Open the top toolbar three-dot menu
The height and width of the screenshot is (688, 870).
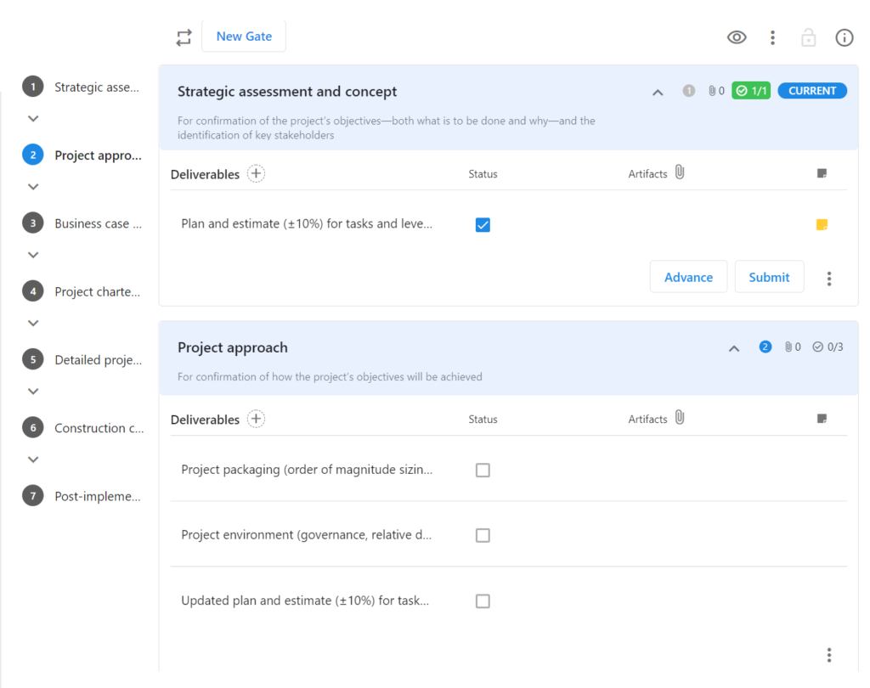(x=772, y=37)
